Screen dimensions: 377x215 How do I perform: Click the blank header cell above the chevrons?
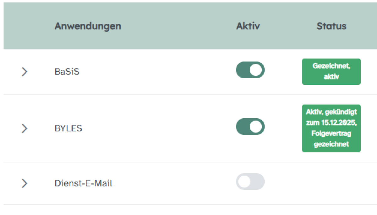click(x=25, y=26)
